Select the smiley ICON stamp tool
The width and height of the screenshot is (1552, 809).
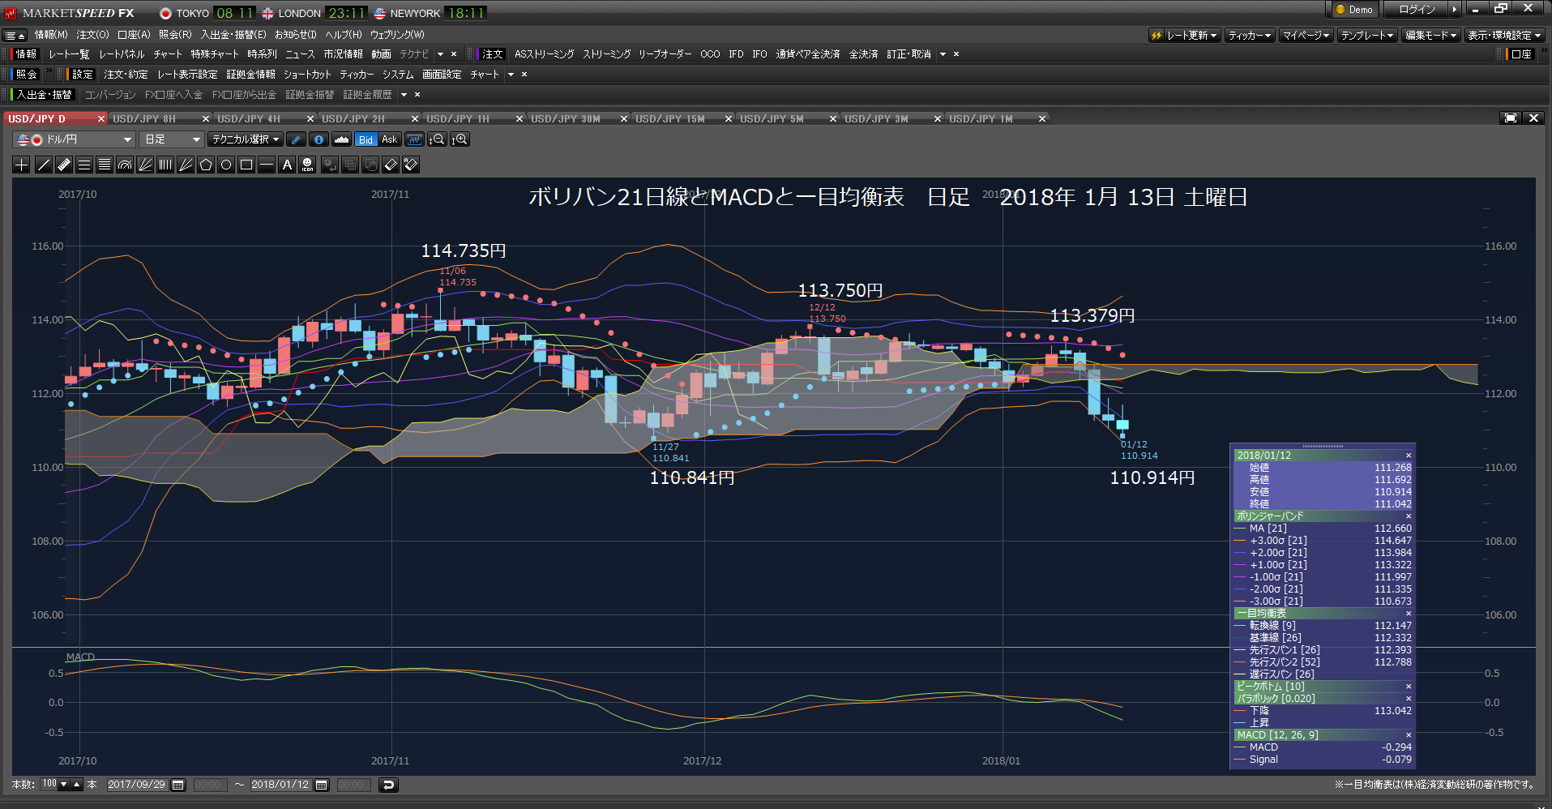[307, 165]
